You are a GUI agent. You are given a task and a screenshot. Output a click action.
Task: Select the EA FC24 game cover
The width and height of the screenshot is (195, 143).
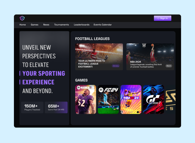(x=108, y=99)
